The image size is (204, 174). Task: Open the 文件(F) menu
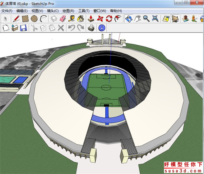point(7,11)
